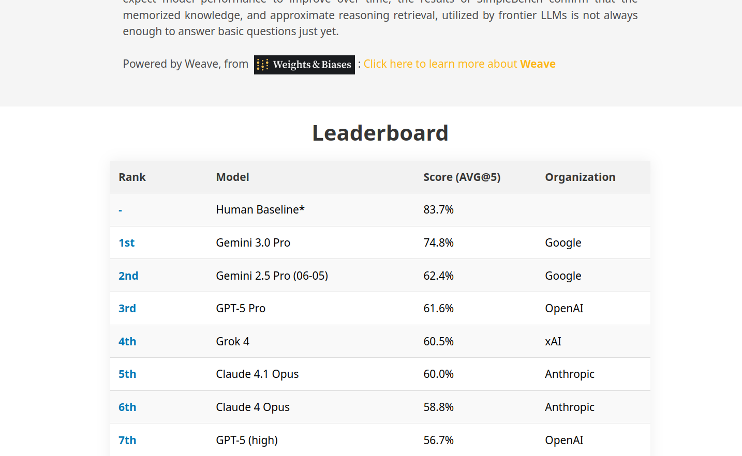Open the learn more about Weave link
Image resolution: width=742 pixels, height=456 pixels.
(x=459, y=64)
